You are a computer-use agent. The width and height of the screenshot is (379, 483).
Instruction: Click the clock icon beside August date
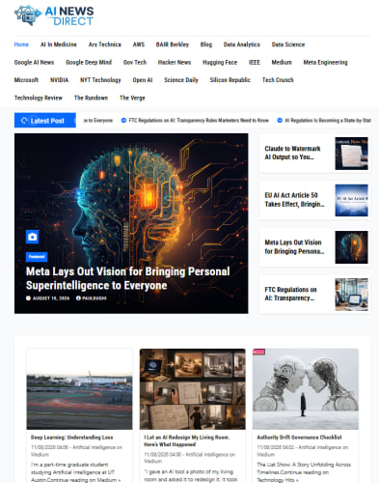(28, 298)
